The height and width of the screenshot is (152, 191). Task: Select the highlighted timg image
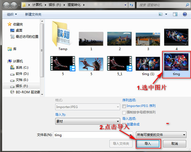pos(176,65)
